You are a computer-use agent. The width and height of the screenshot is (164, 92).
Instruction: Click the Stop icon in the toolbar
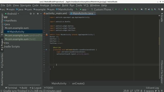tap(138, 9)
